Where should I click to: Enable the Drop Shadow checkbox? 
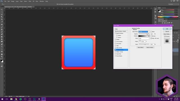[x=116, y=56]
